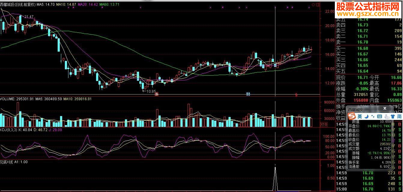The image size is (403, 192).
Task: Select the MA10: 14.87 indicator label
Action: click(66, 5)
